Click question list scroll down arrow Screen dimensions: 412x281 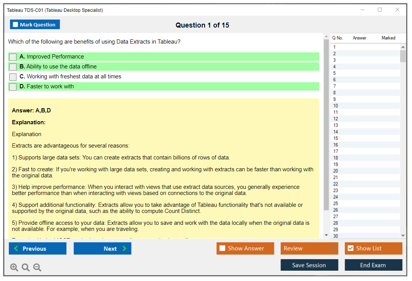(403, 236)
